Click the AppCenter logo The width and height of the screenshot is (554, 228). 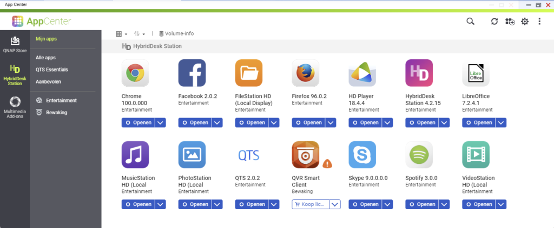[x=41, y=22]
